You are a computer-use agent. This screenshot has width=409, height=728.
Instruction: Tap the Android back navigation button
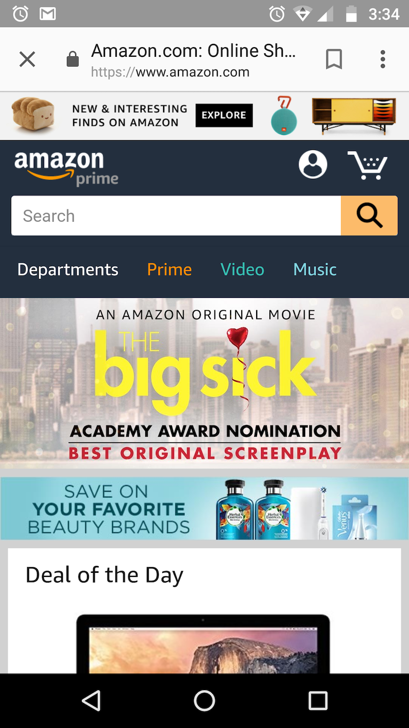pyautogui.click(x=91, y=700)
